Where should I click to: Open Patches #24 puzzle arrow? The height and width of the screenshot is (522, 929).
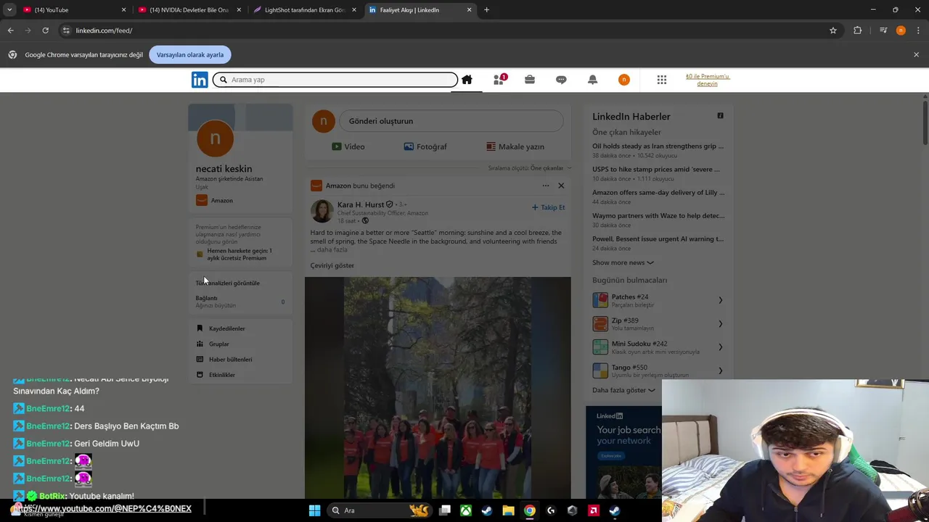tap(720, 300)
